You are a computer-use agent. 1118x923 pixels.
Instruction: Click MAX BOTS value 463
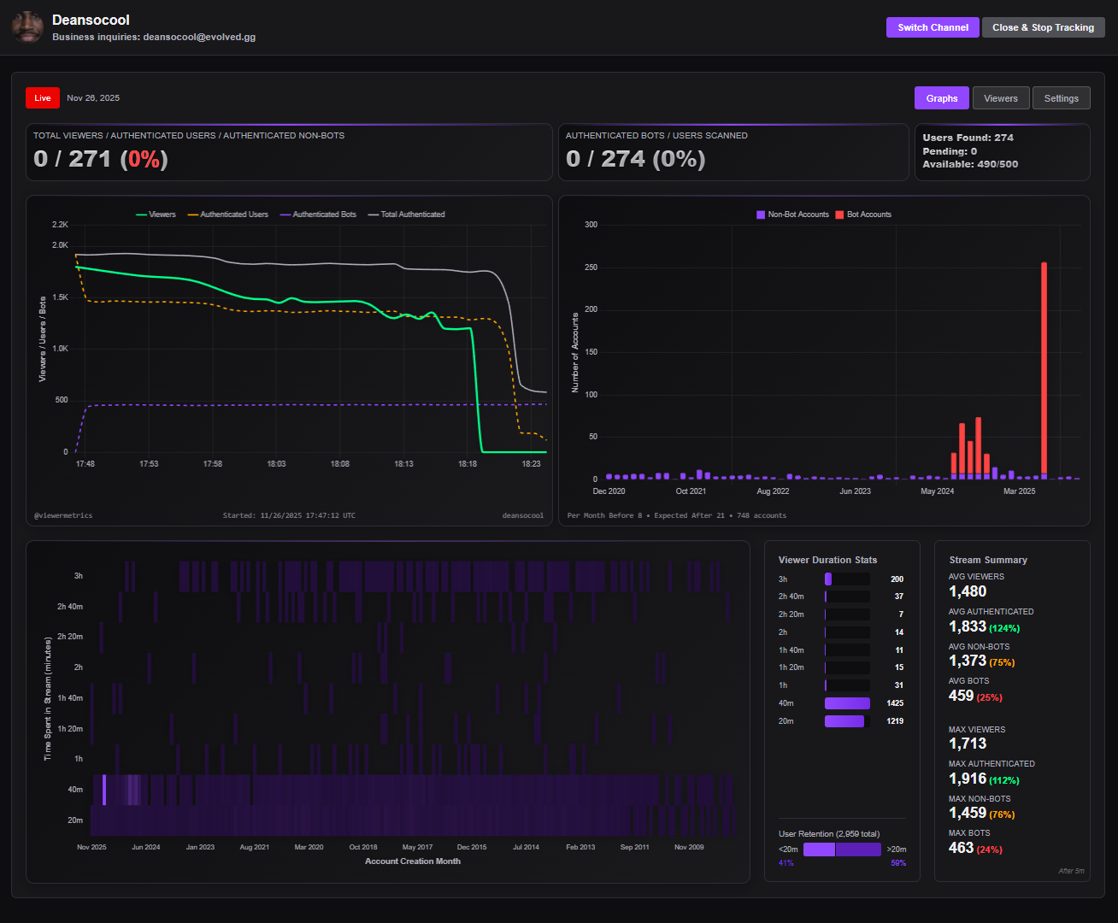pos(962,848)
